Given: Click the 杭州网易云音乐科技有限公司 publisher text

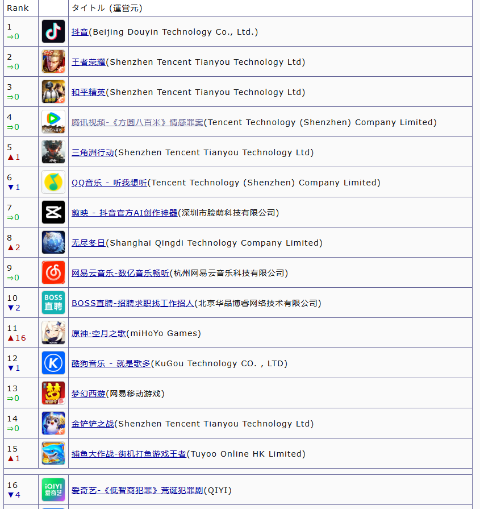Looking at the screenshot, I should [x=229, y=274].
